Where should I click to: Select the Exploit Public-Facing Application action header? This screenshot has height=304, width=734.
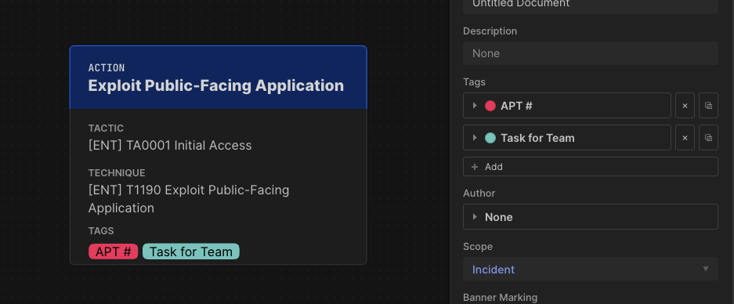[x=218, y=78]
